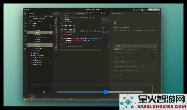Open the Explorer more actions ellipsis
Screen dimensions: 187x110
pos(50,13)
